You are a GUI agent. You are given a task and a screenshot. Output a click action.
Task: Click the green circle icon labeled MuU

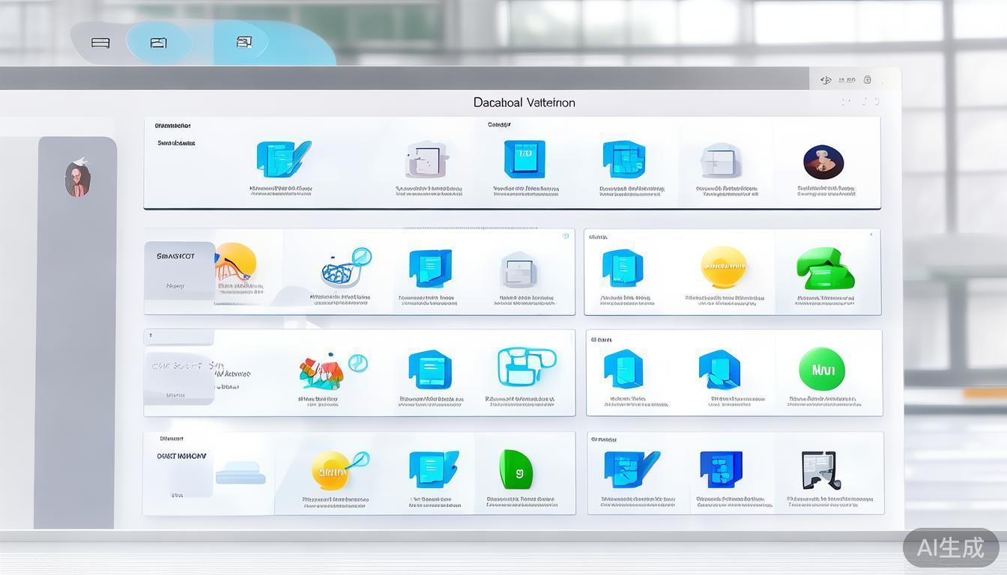coord(822,369)
